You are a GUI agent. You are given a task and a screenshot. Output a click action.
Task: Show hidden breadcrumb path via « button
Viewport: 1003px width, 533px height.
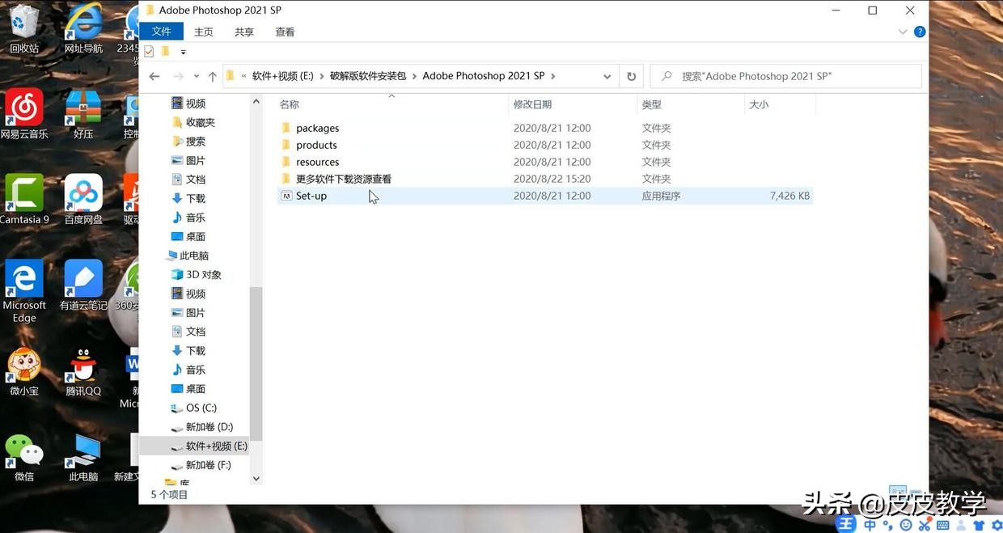[x=243, y=76]
